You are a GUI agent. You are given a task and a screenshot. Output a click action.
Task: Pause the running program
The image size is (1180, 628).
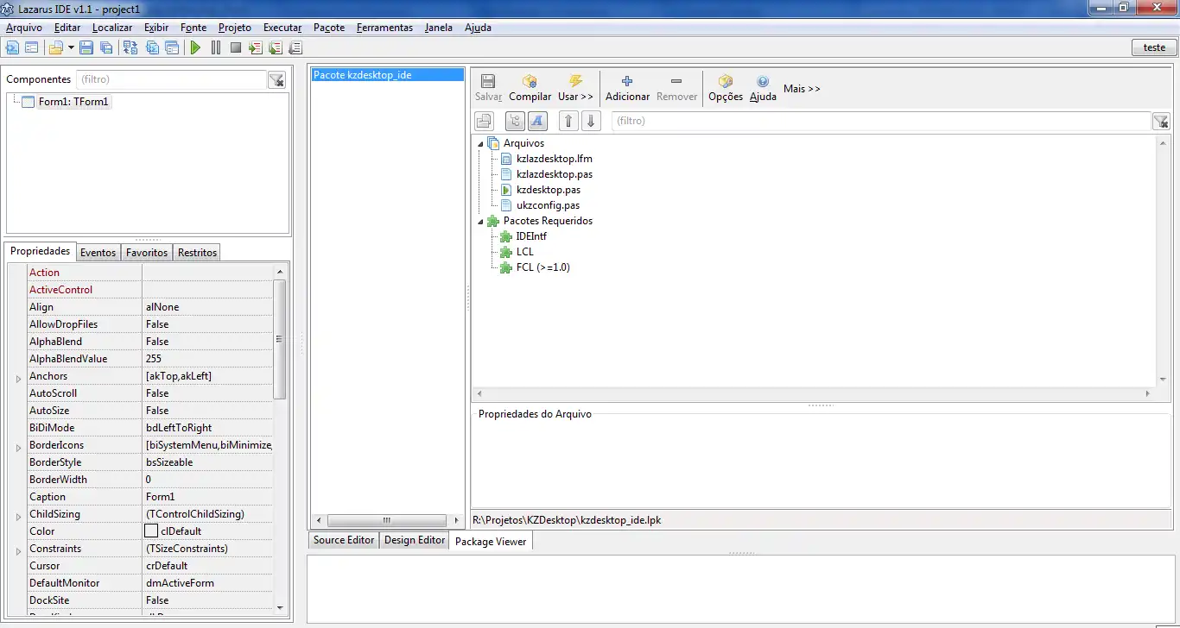215,47
